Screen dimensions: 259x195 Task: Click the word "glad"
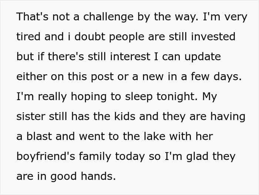click(x=197, y=157)
